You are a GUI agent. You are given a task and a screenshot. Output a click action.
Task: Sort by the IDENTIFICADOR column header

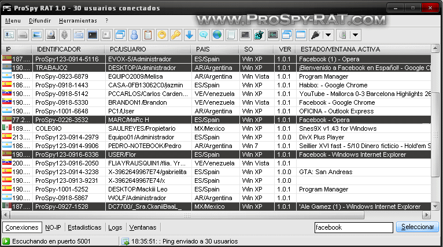click(68, 49)
